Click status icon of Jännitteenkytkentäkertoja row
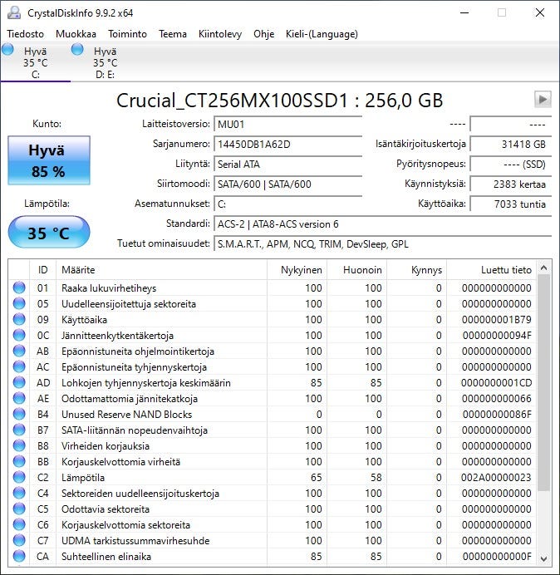 point(19,335)
